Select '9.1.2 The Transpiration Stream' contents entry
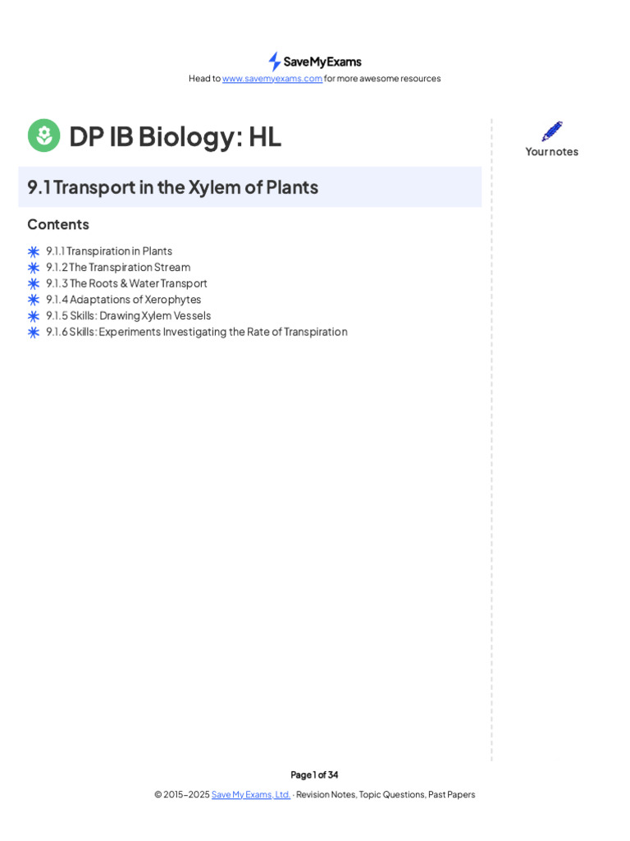This screenshot has height=841, width=630. pyautogui.click(x=118, y=267)
